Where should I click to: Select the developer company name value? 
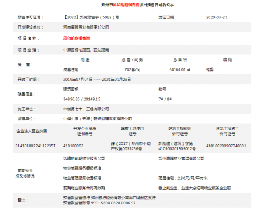click(86, 27)
